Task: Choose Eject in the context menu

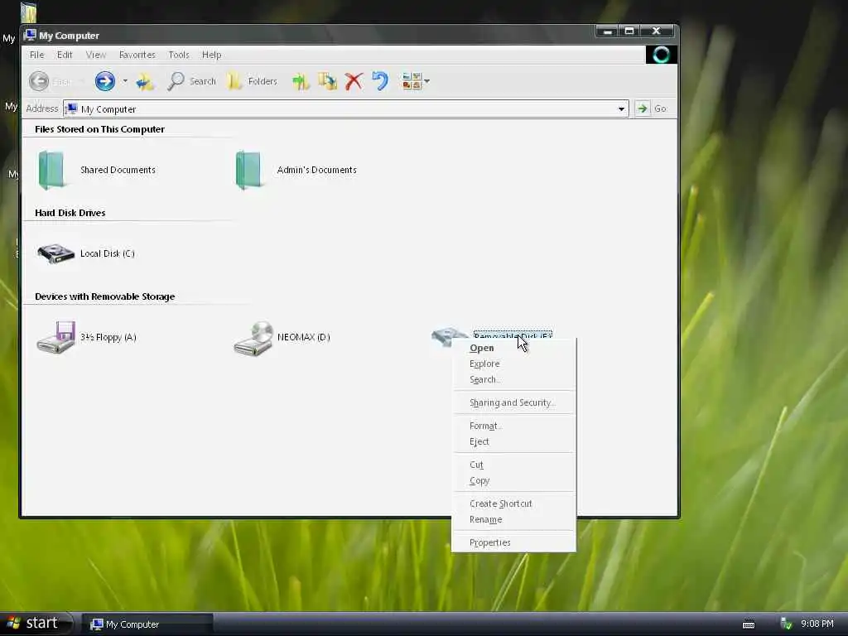Action: 513,441
